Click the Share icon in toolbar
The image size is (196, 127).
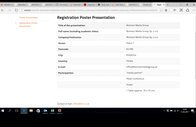tap(188, 10)
